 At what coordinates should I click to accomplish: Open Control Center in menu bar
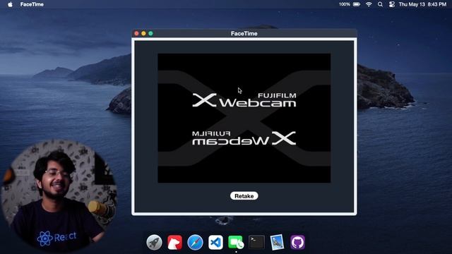[391, 4]
